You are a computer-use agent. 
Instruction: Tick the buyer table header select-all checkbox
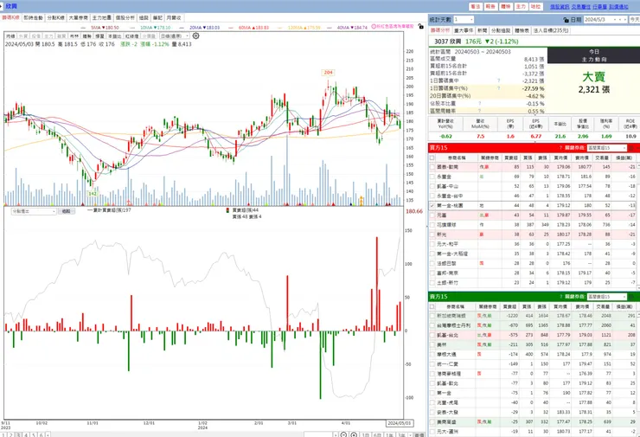(432, 157)
